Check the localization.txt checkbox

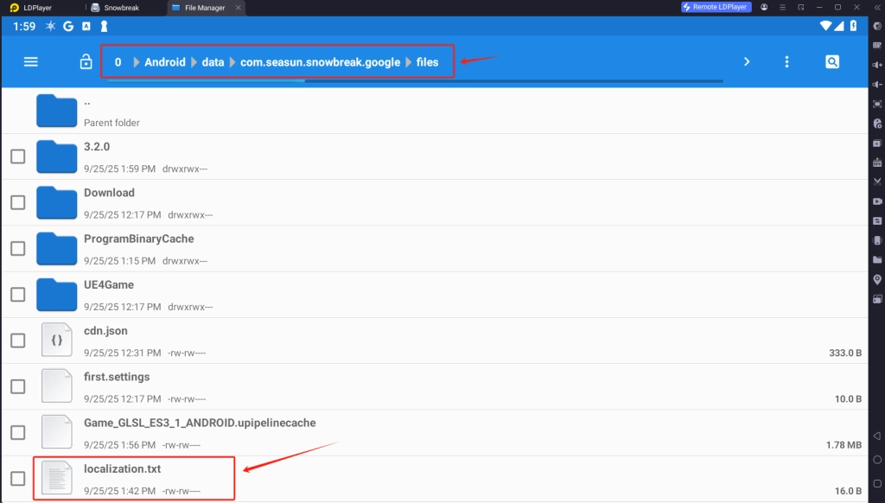coord(18,478)
